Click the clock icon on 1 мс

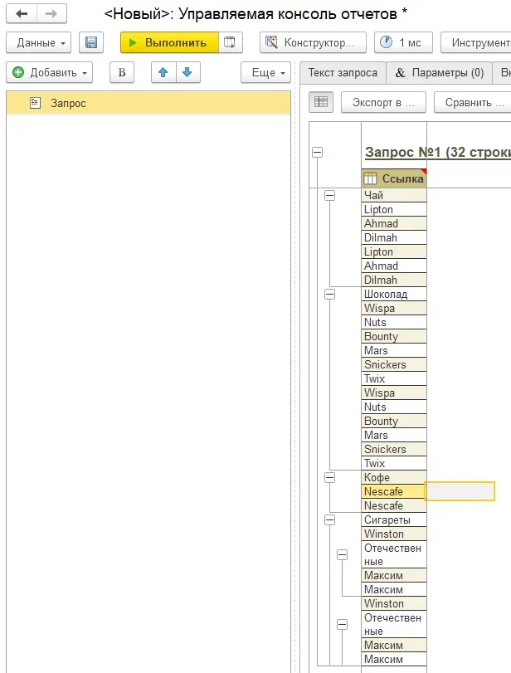386,42
